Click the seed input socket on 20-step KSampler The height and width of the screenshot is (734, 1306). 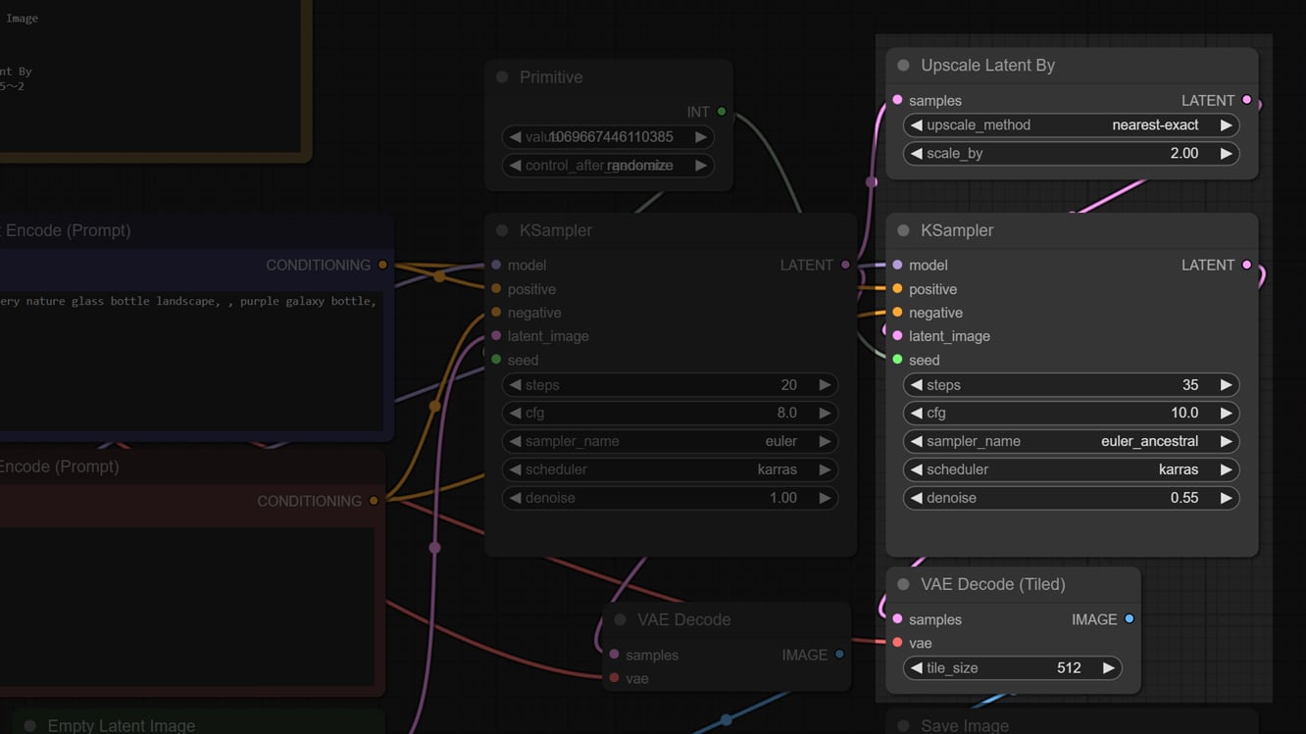tap(496, 360)
